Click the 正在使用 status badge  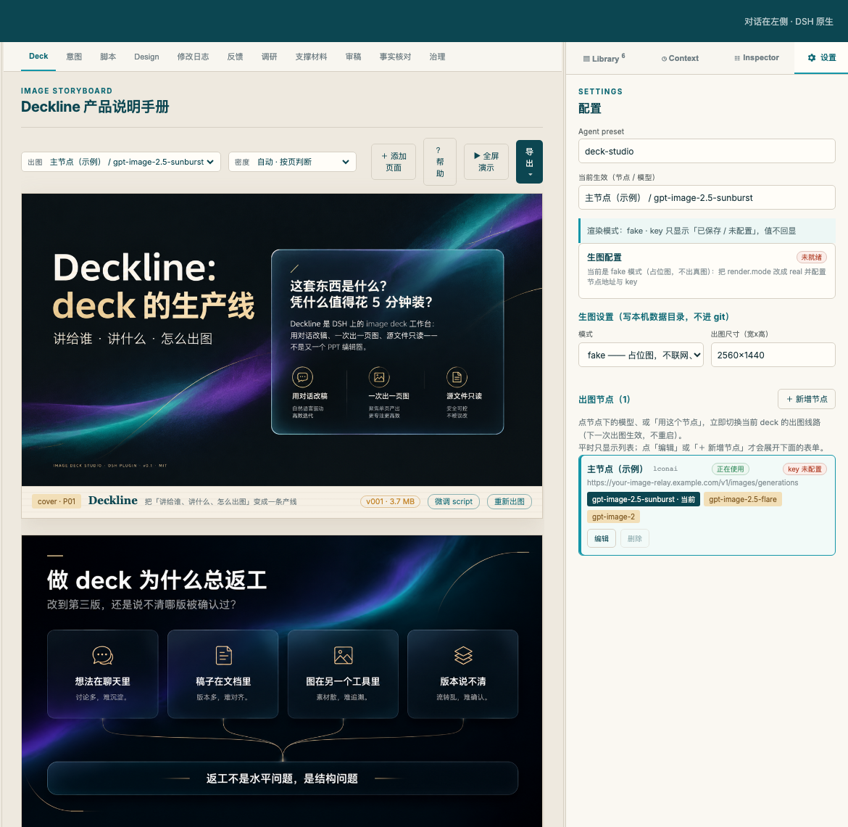[x=730, y=469]
